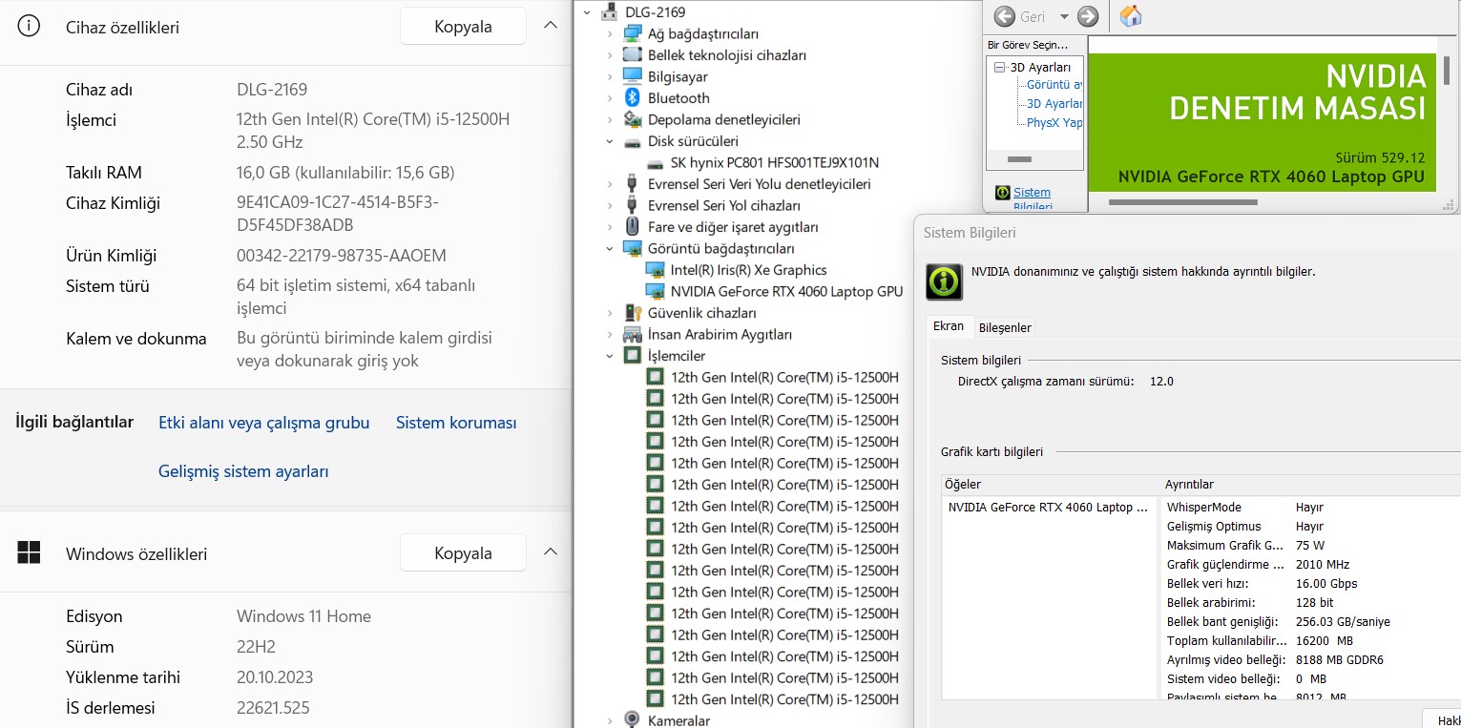Screen dimensions: 1461x728
Task: Select NVIDIA GeForce RTX 4060 Laptop in Öğeler list
Action: (x=1048, y=508)
